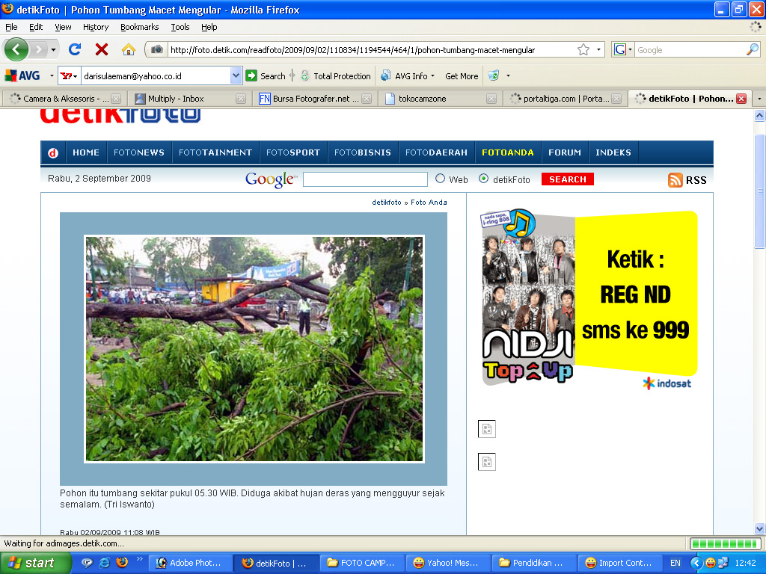Click the AVG logo in the toolbar
This screenshot has width=766, height=574.
coord(22,75)
